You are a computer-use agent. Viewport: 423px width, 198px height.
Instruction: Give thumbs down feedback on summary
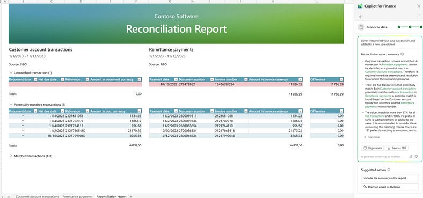[416, 157]
